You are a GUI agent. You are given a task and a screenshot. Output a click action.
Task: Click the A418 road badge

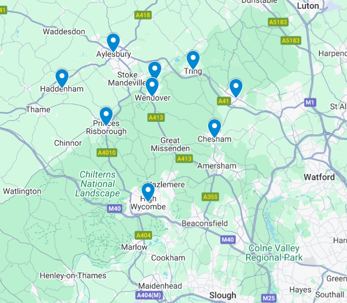pyautogui.click(x=143, y=15)
